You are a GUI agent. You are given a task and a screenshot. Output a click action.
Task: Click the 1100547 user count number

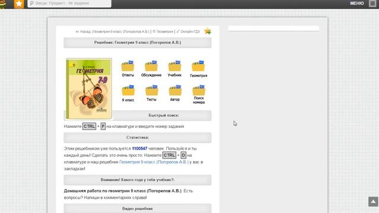[x=140, y=149]
